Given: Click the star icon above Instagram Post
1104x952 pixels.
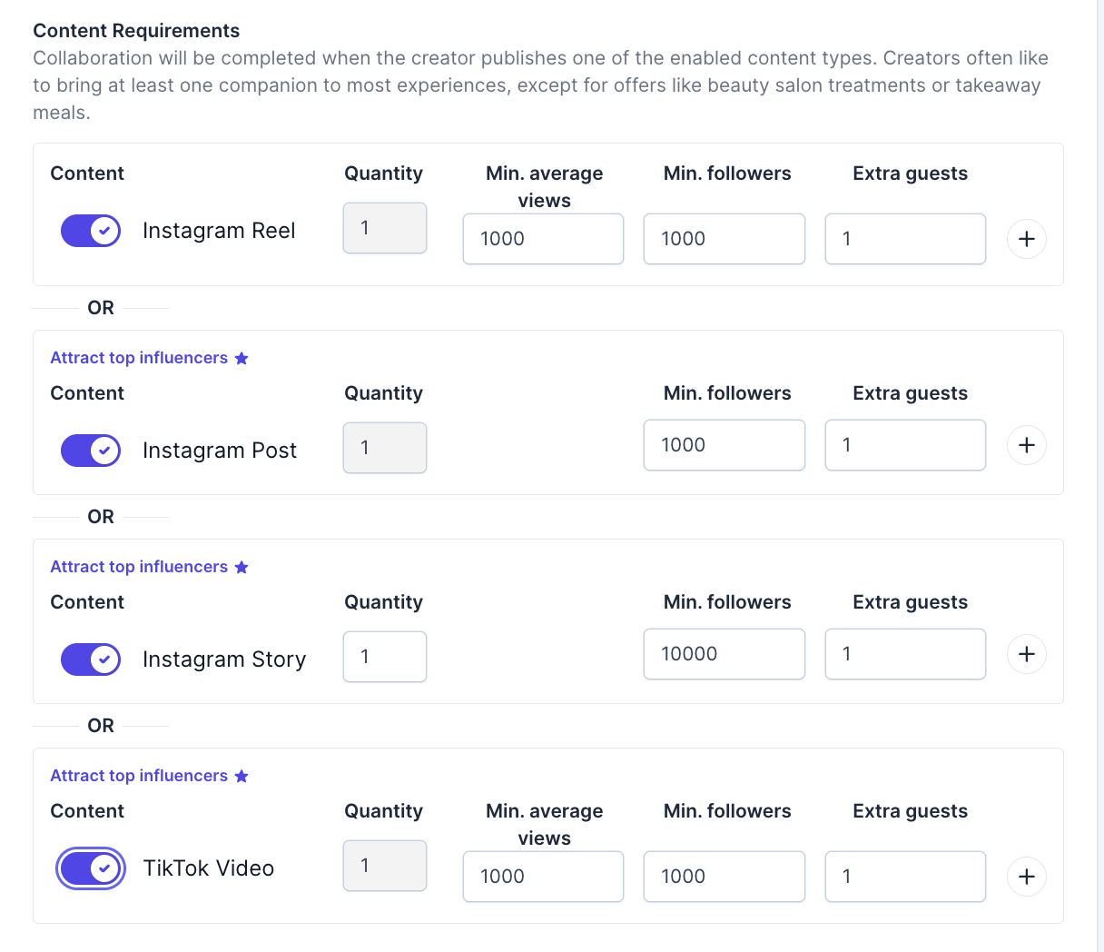Looking at the screenshot, I should tap(241, 358).
